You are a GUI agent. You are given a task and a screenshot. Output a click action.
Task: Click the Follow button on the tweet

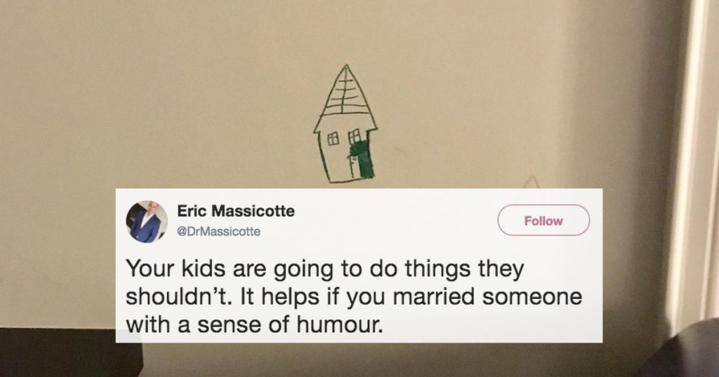[543, 220]
